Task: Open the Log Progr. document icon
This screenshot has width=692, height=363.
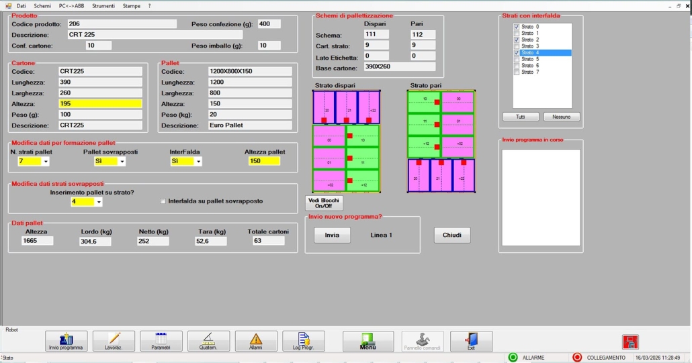Action: click(x=304, y=341)
